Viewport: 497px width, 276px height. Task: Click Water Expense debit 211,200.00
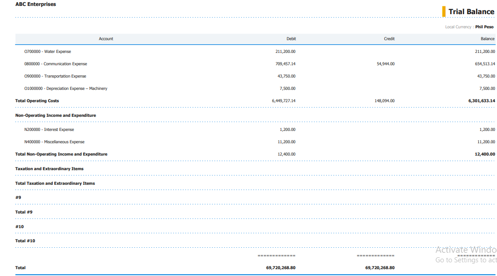285,52
